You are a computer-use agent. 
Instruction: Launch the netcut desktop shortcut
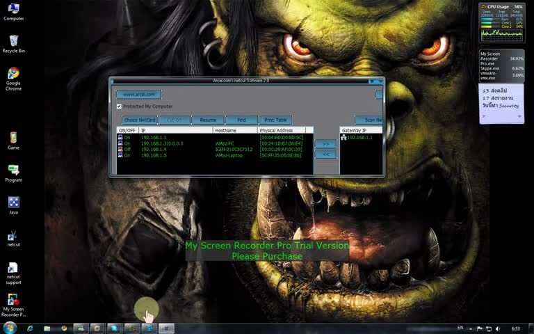14,238
